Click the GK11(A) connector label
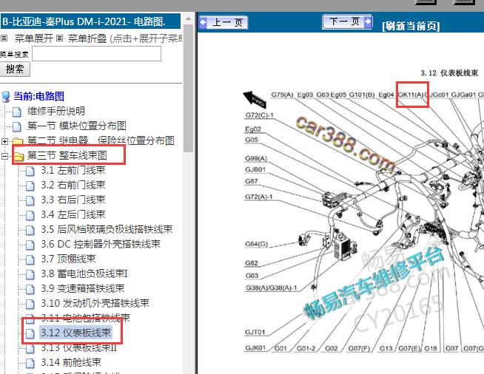The image size is (484, 374). (411, 95)
